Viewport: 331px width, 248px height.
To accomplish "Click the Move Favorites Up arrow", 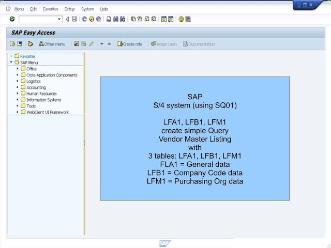I will point(109,44).
